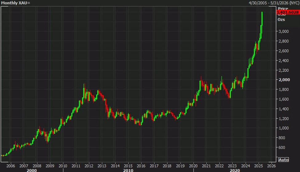Click the Monthly XAU= chart title
This screenshot has height=172, width=300.
pos(15,3)
